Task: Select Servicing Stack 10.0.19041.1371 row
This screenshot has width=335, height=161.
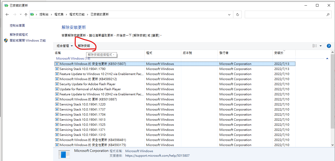Action: (175, 130)
